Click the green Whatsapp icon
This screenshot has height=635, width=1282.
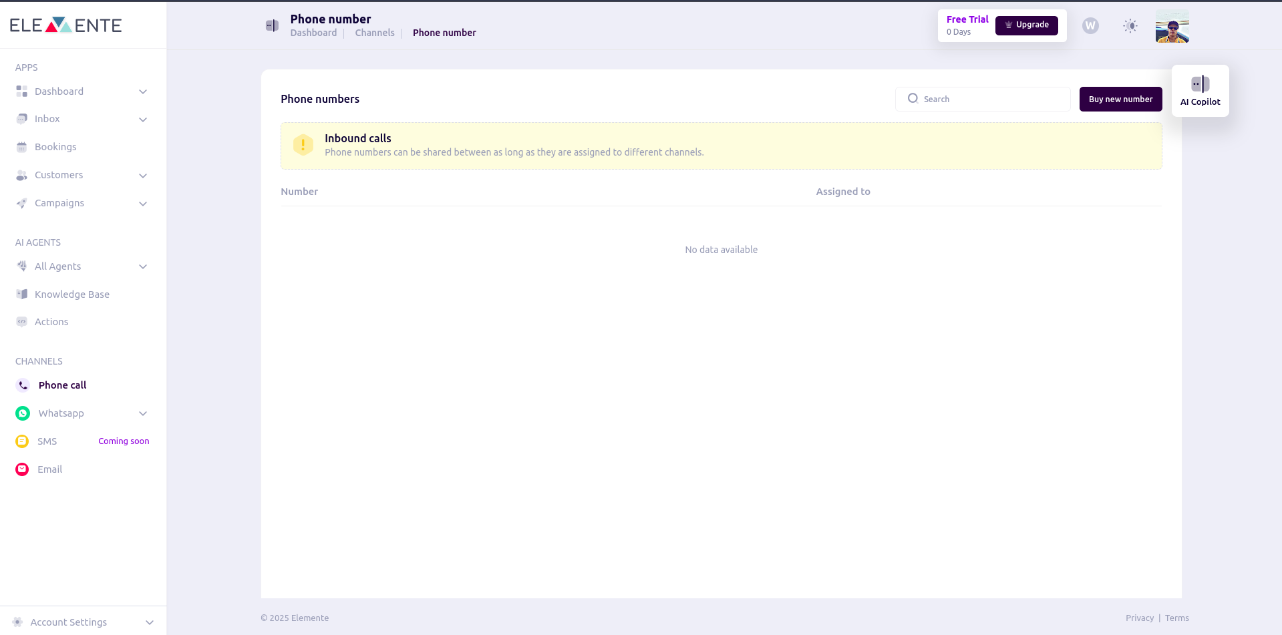tap(23, 413)
